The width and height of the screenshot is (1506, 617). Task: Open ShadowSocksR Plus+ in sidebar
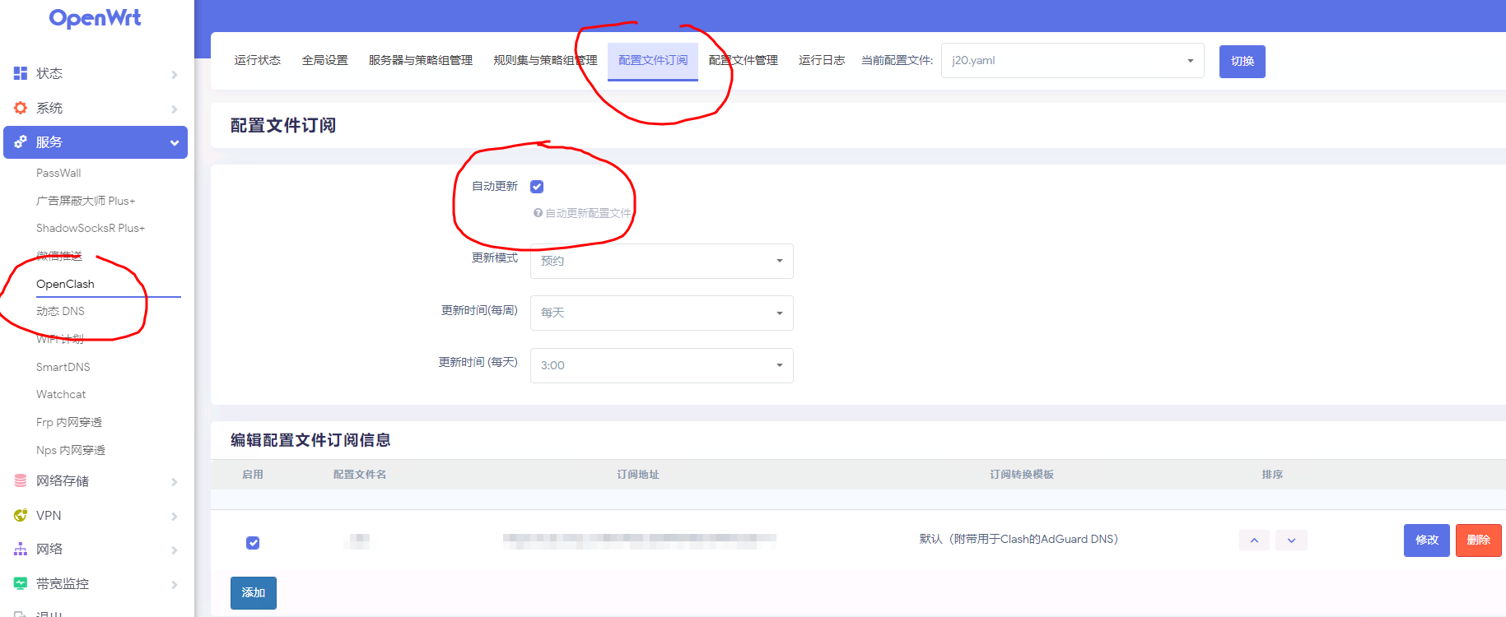(x=91, y=228)
